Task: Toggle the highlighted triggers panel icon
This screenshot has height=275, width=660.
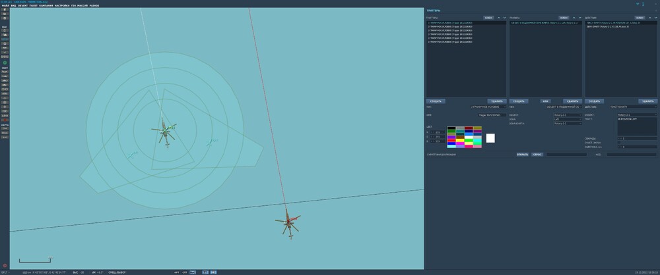Action: tap(5, 39)
